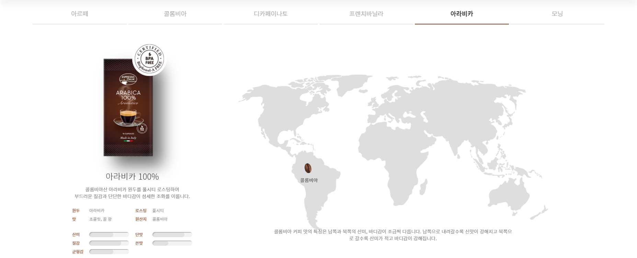Select the active 아라비카 tab
Screen dimensions: 637x258
point(462,14)
